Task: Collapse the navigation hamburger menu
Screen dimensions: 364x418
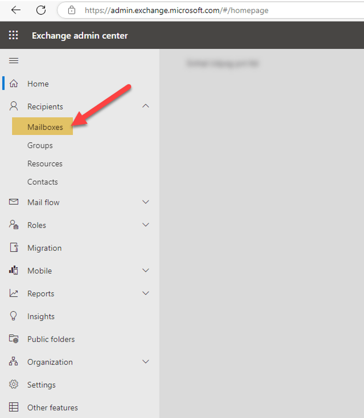Action: [14, 61]
